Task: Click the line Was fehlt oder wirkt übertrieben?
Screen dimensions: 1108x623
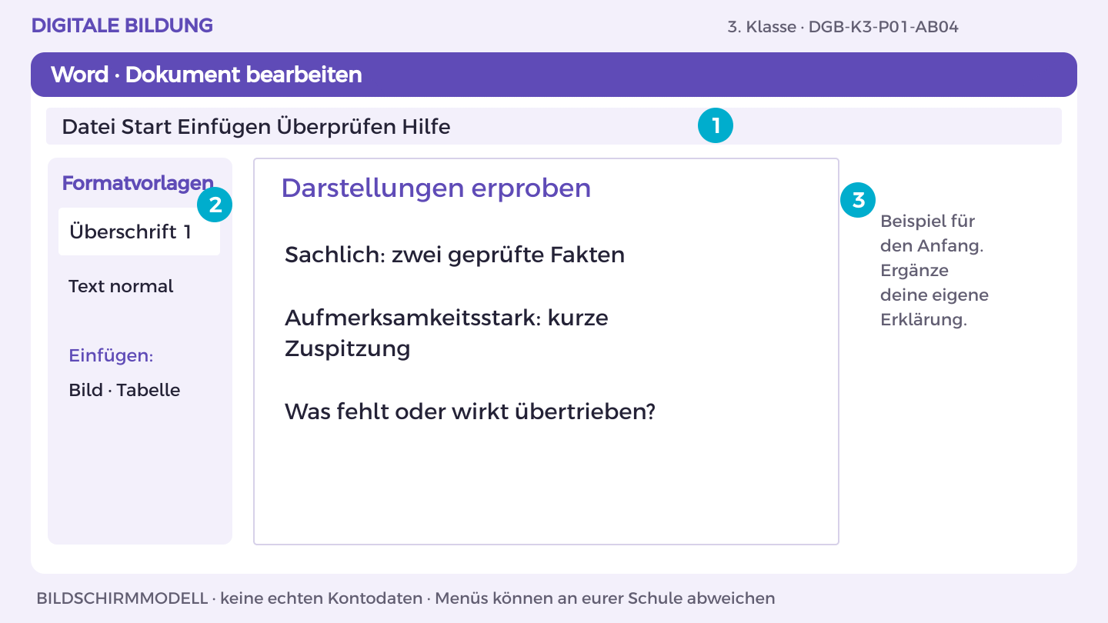Action: point(470,411)
